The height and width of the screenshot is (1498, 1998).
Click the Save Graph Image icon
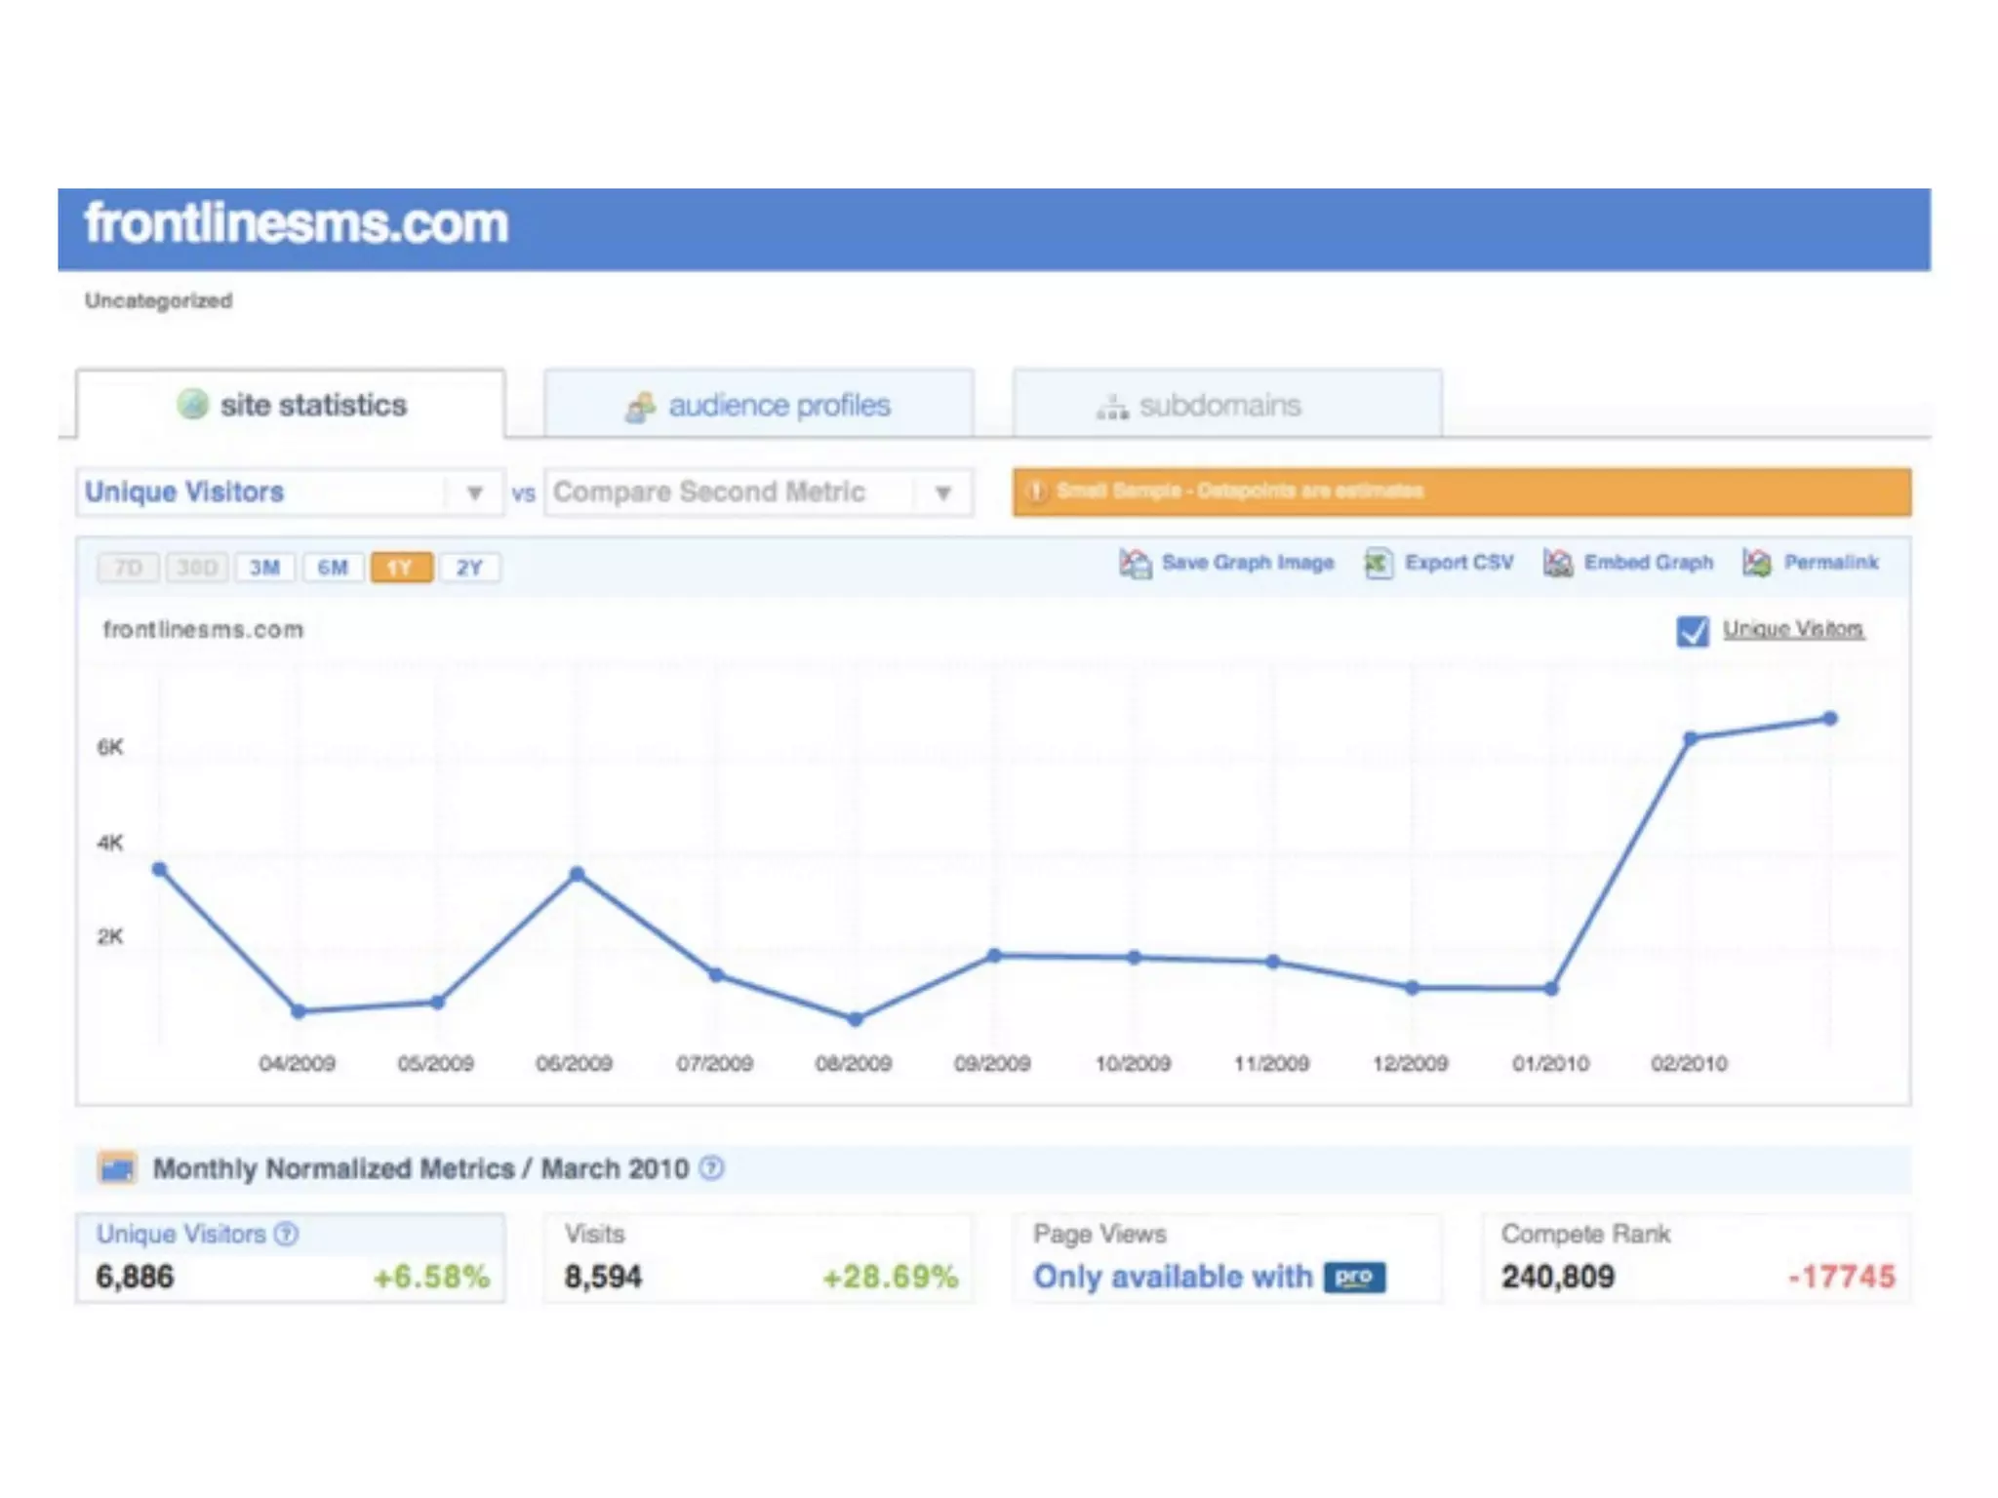tap(1135, 563)
